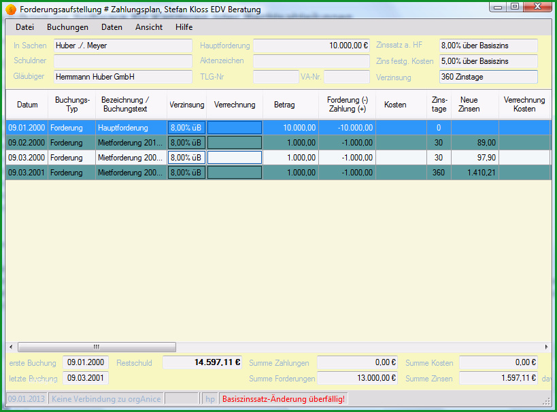This screenshot has width=557, height=412.
Task: Select the 09.03.2001 Mietforderung row
Action: point(278,173)
